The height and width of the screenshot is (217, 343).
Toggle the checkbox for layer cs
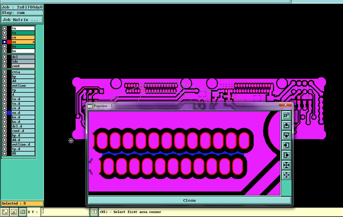click(5, 37)
